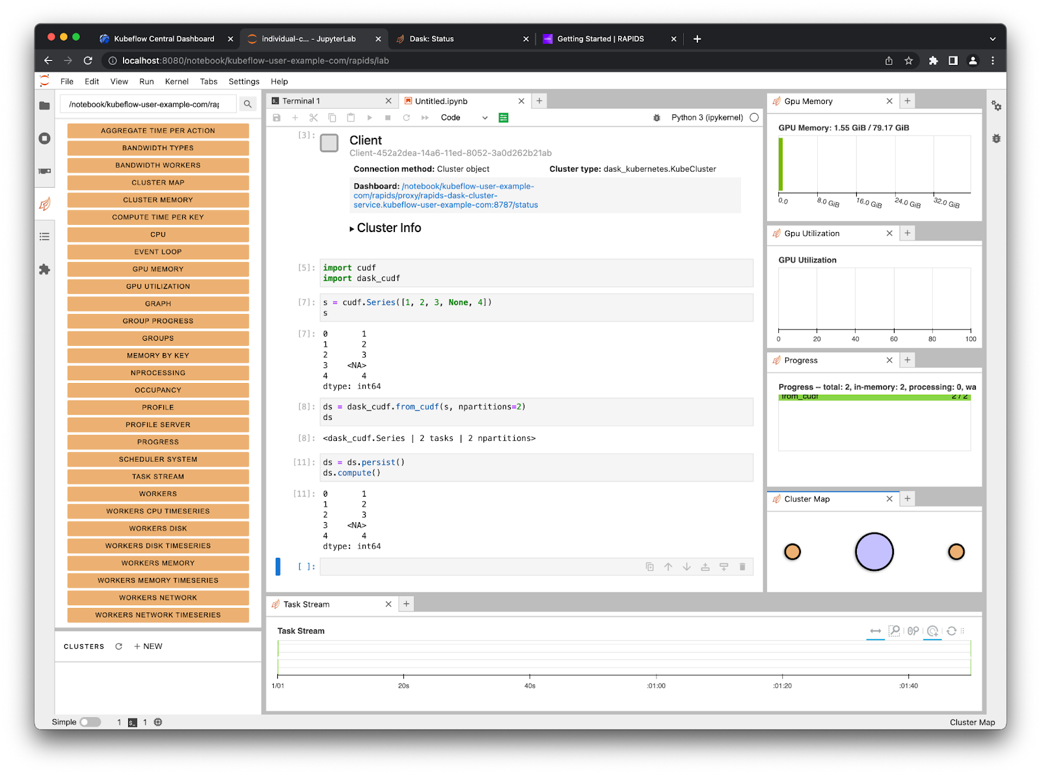Screen dimensions: 1041x775
Task: Open the cell type Code dropdown
Action: pos(464,118)
